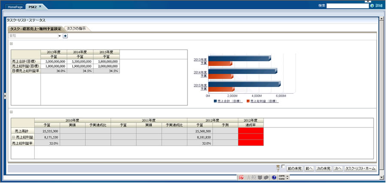Collapse the lower 2010-2012 results grid section

click(12, 112)
